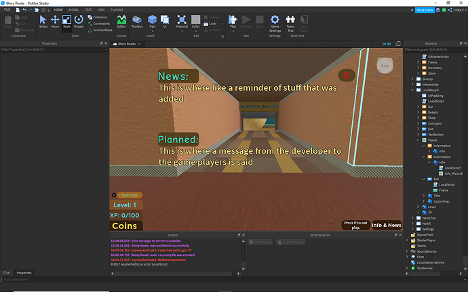Switch to the TEST ribbon tab

click(x=88, y=10)
